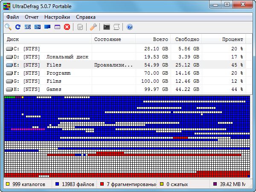The width and height of the screenshot is (256, 192).
Task: Sort by the Диск column header
Action: [47, 39]
